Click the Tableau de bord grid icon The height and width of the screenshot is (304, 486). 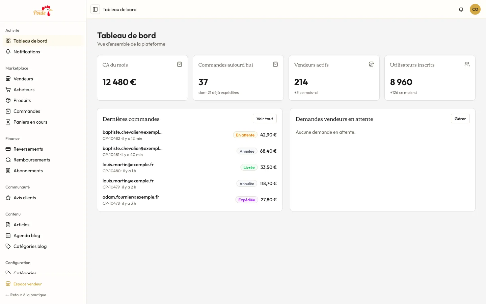[8, 41]
